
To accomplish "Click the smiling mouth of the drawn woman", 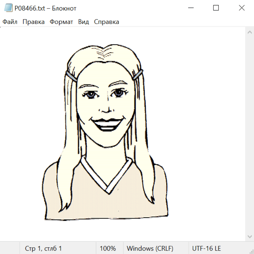I will point(107,124).
